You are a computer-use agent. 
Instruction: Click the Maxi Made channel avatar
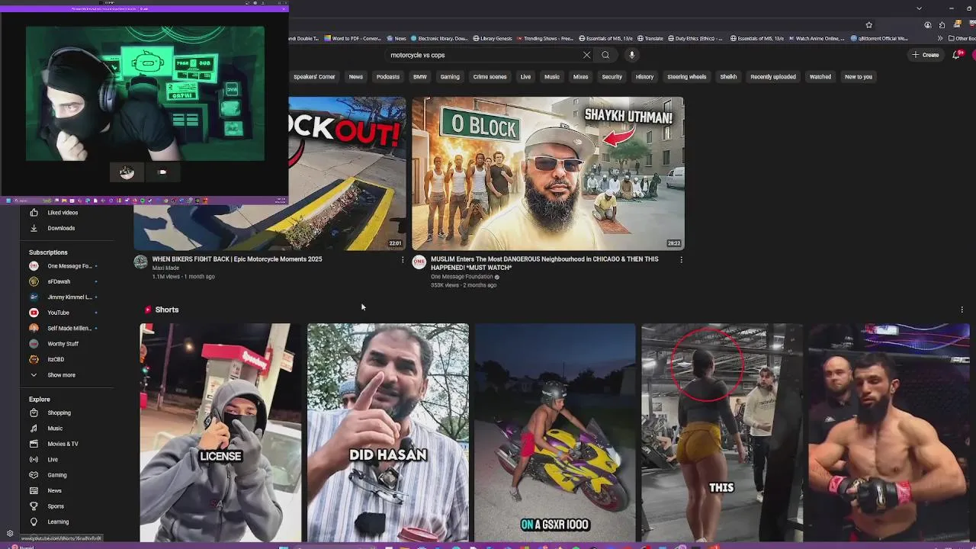pos(140,262)
